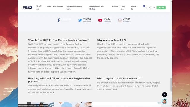
Task: Open the US USD currency selector
Action: [x=39, y=7]
